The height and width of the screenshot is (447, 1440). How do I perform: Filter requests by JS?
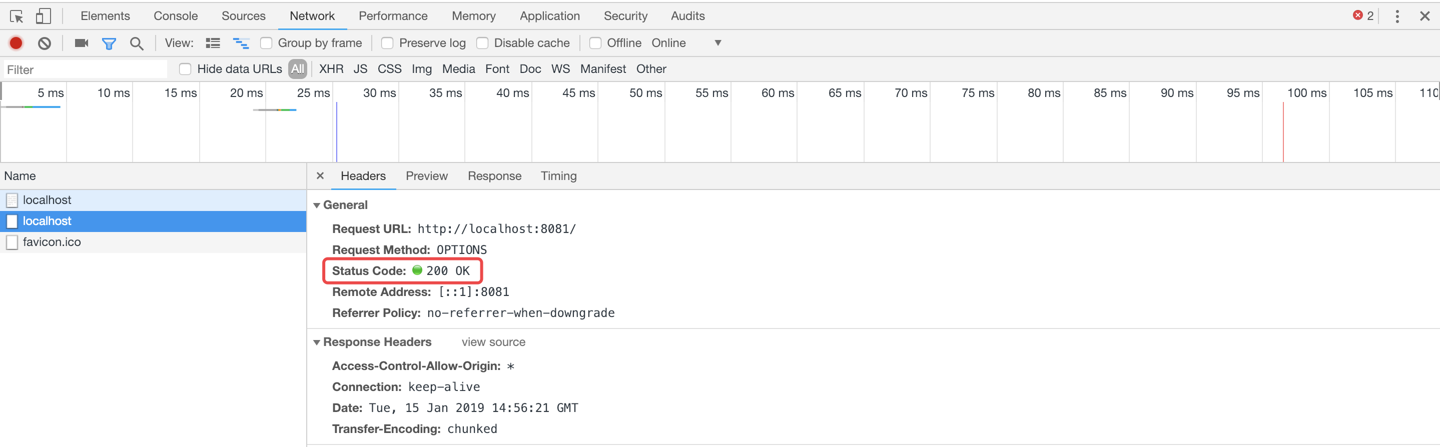360,68
